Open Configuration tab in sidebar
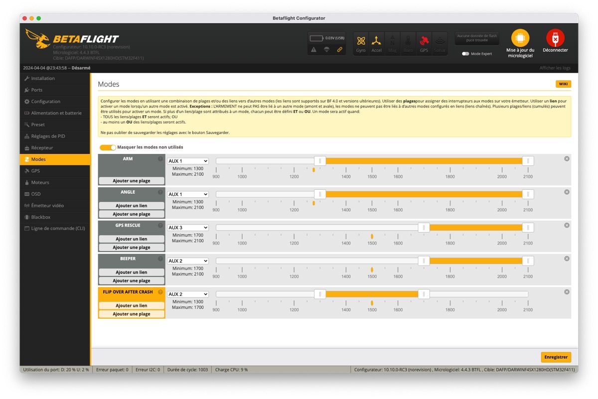598x399 pixels. point(55,102)
